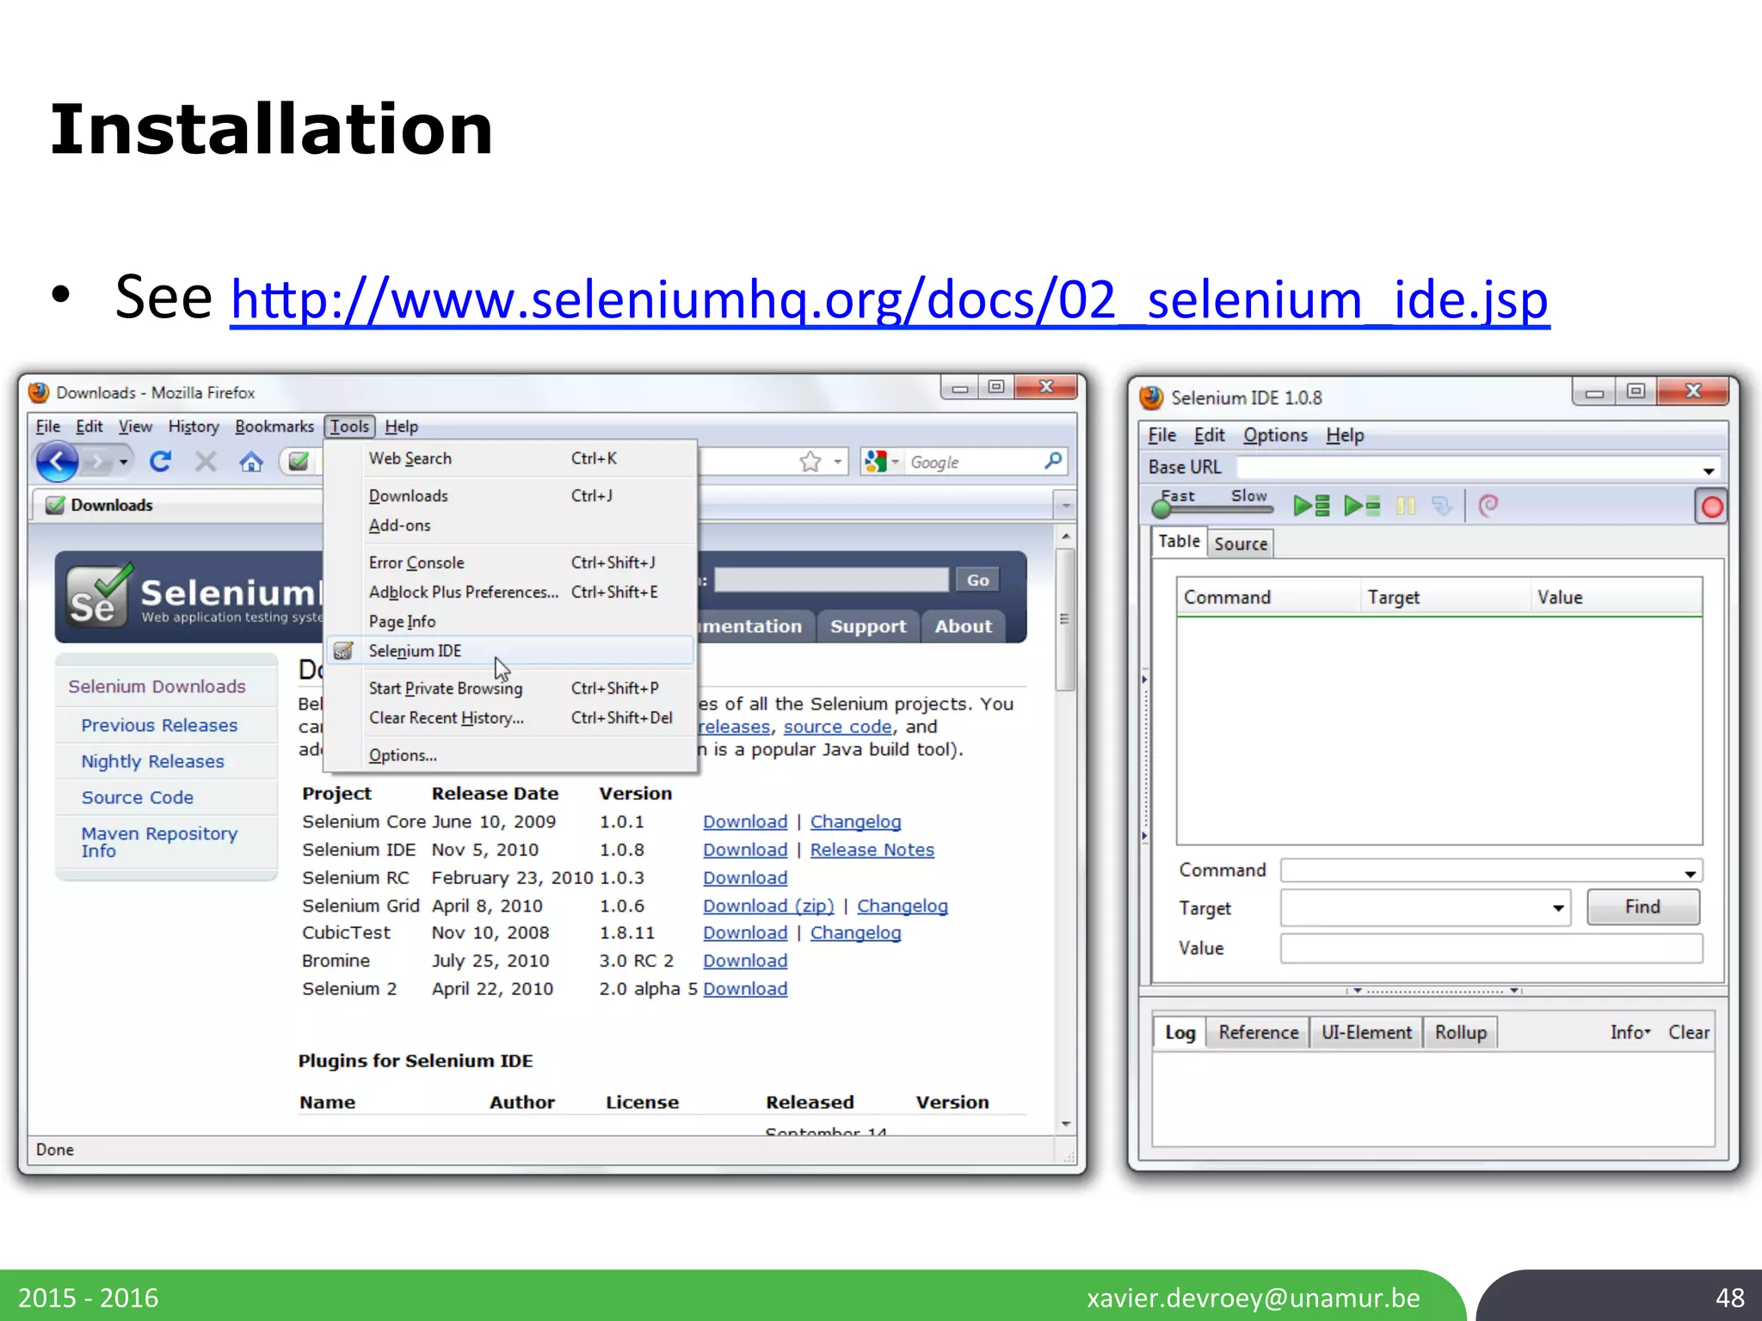Image resolution: width=1762 pixels, height=1321 pixels.
Task: Click the About navigation tab
Action: click(964, 626)
